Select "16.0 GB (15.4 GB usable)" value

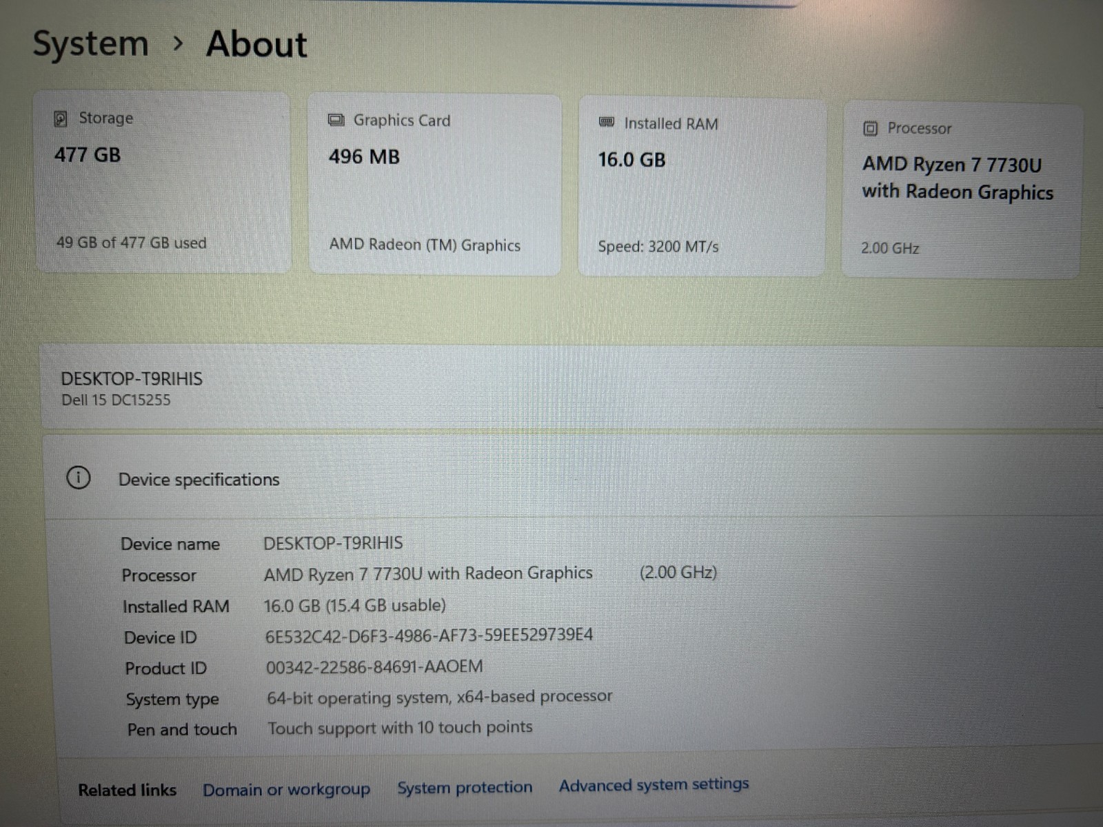(x=355, y=605)
